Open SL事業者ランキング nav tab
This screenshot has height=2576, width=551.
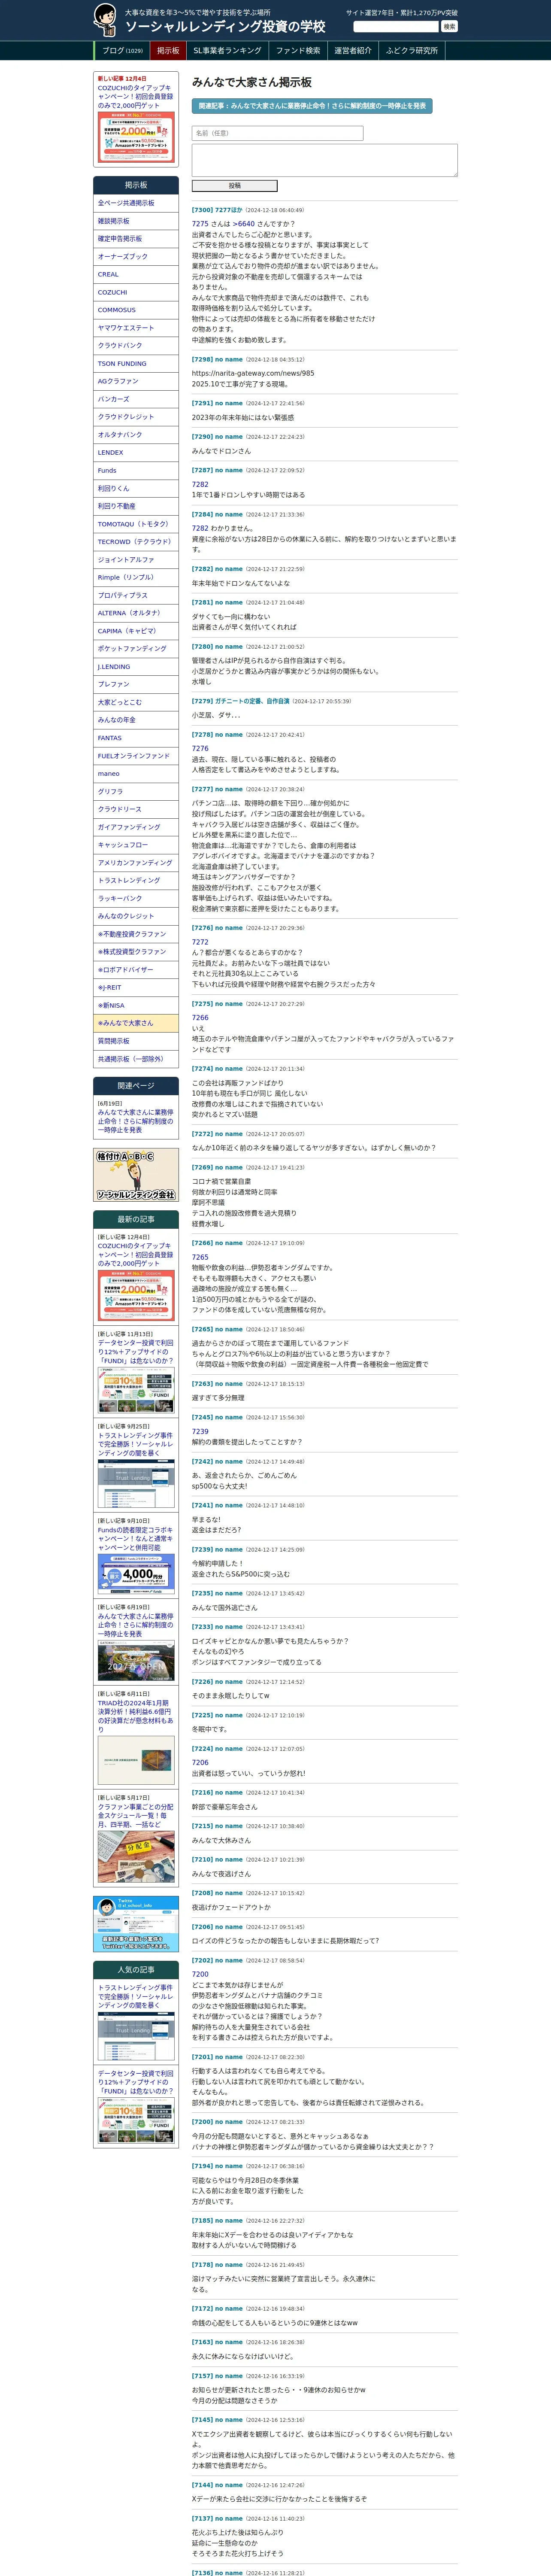click(227, 51)
